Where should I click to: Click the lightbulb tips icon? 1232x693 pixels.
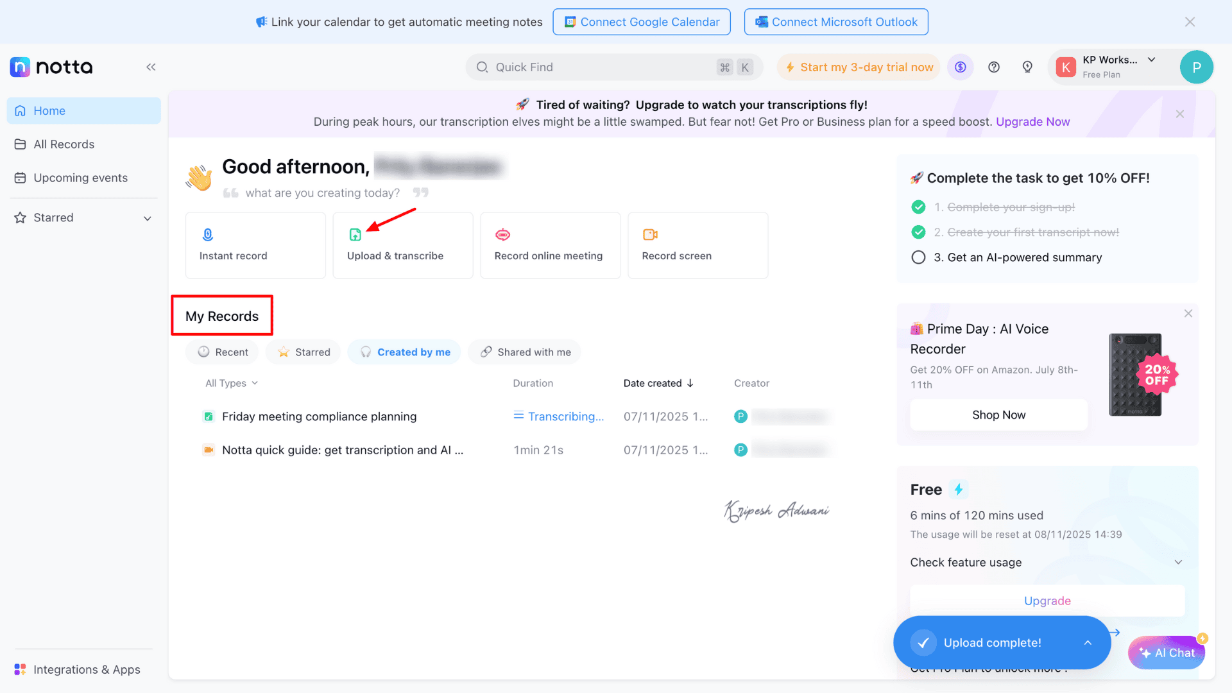tap(1027, 67)
